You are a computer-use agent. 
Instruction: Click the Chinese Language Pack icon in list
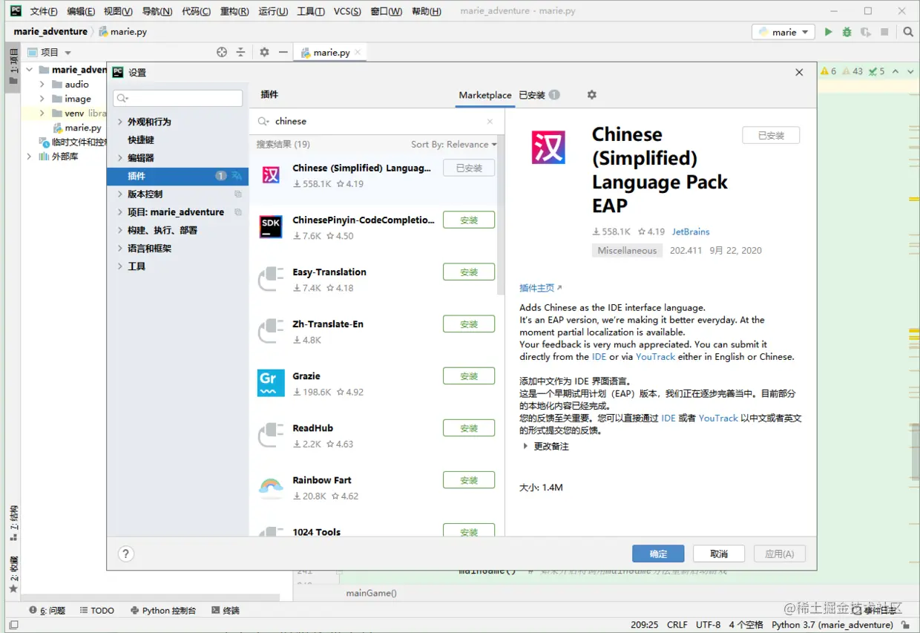[x=271, y=175]
